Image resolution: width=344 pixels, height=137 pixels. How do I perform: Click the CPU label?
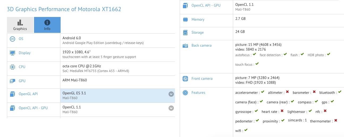22,67
